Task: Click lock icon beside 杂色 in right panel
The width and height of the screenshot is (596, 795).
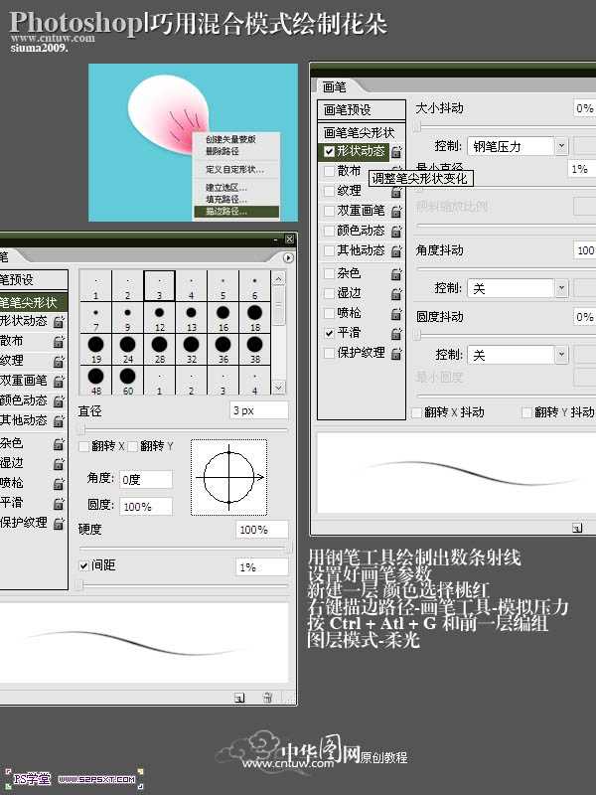Action: [396, 274]
